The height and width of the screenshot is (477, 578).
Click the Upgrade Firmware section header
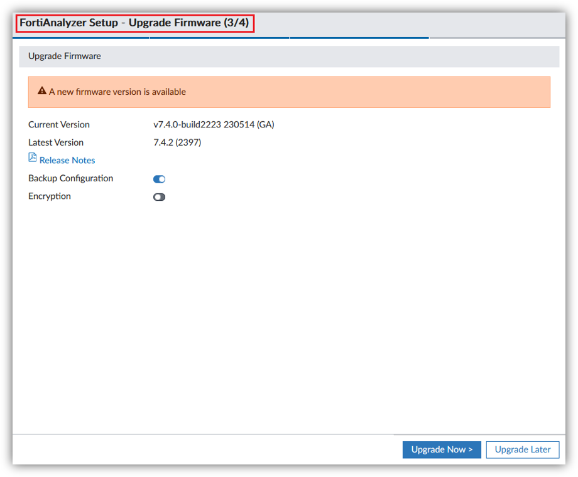pyautogui.click(x=65, y=56)
